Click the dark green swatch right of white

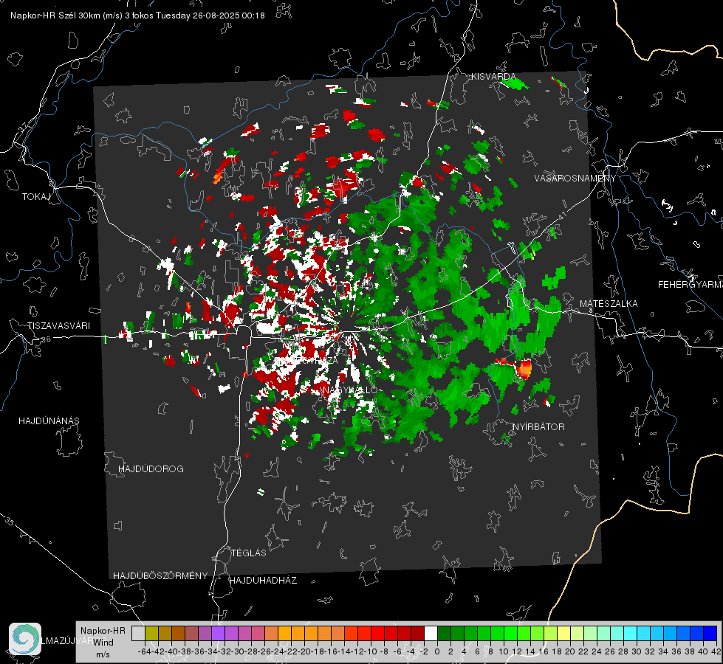[444, 633]
